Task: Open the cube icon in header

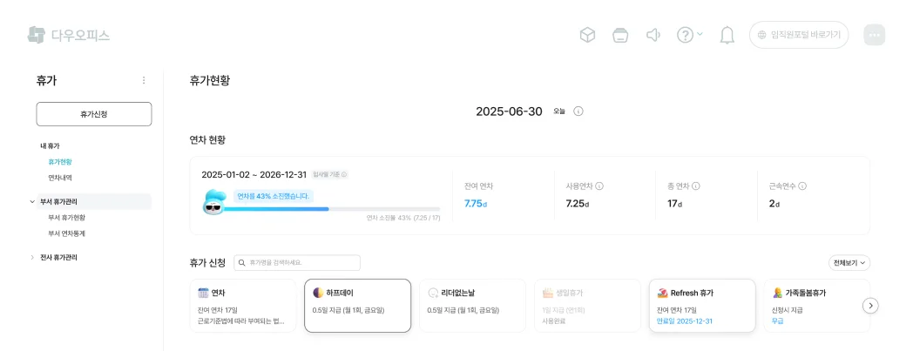Action: point(588,35)
